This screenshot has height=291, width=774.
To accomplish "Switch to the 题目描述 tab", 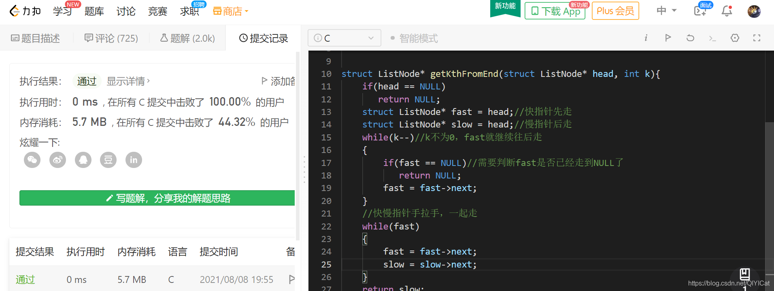I will coord(36,38).
